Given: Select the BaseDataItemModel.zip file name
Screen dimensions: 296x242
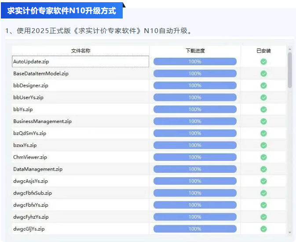Looking at the screenshot, I should tap(41, 74).
